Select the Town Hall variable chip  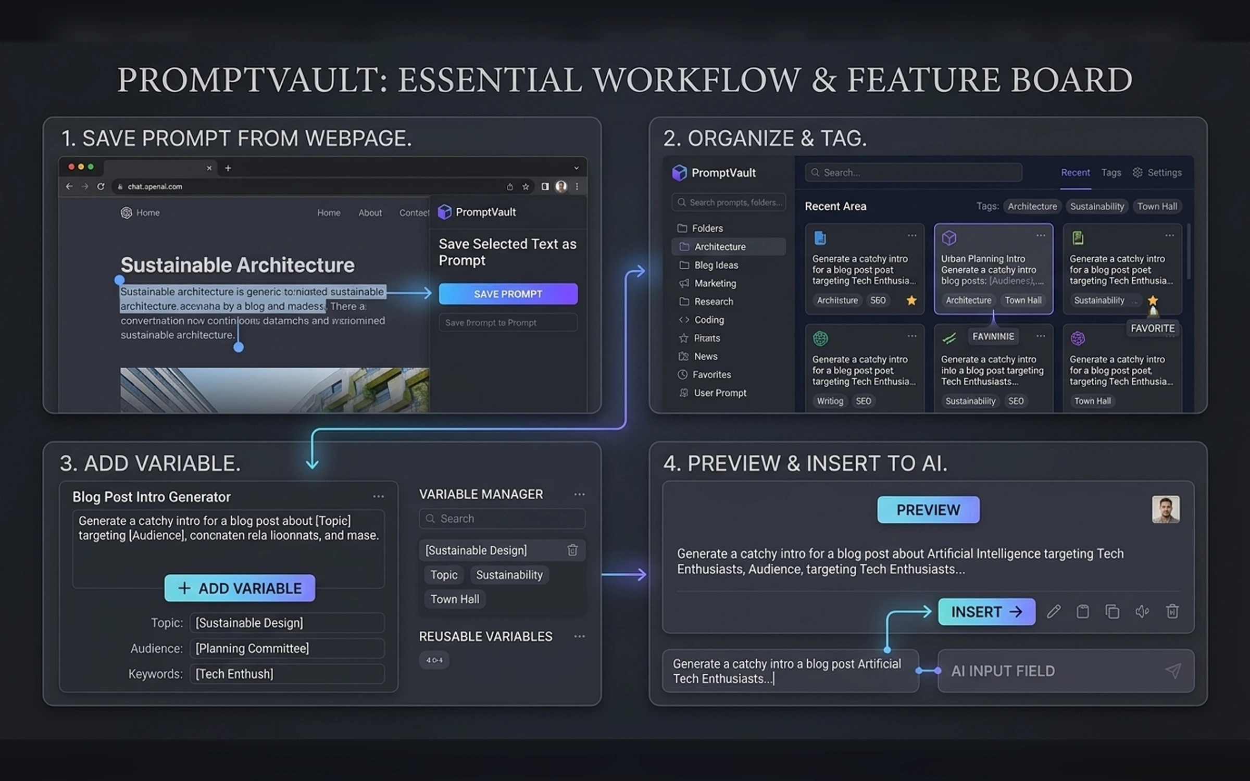(x=455, y=599)
